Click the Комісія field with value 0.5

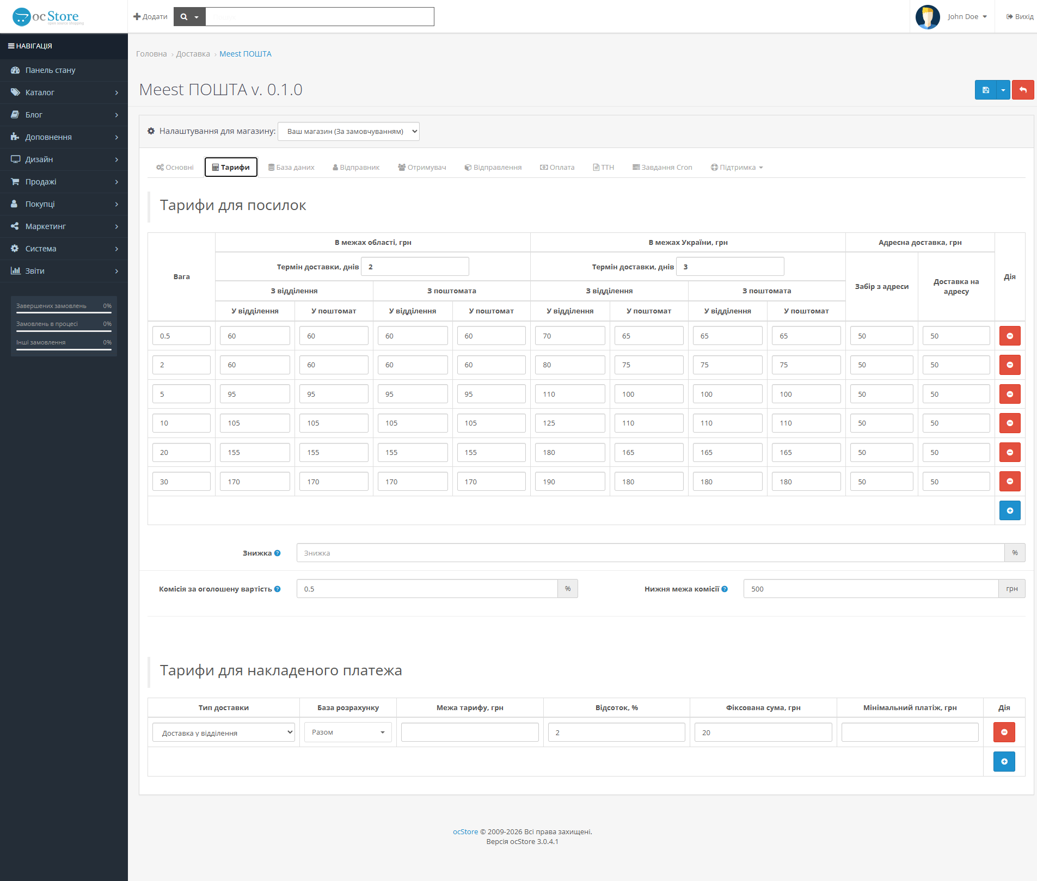tap(427, 589)
